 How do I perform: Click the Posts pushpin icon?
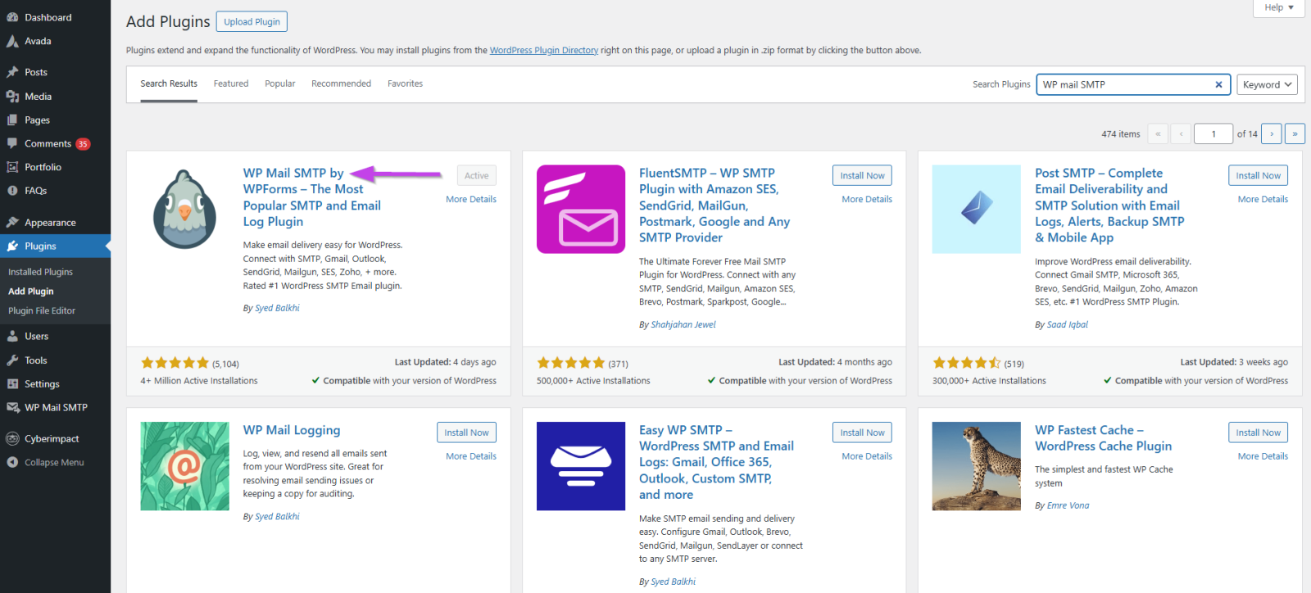pyautogui.click(x=12, y=72)
